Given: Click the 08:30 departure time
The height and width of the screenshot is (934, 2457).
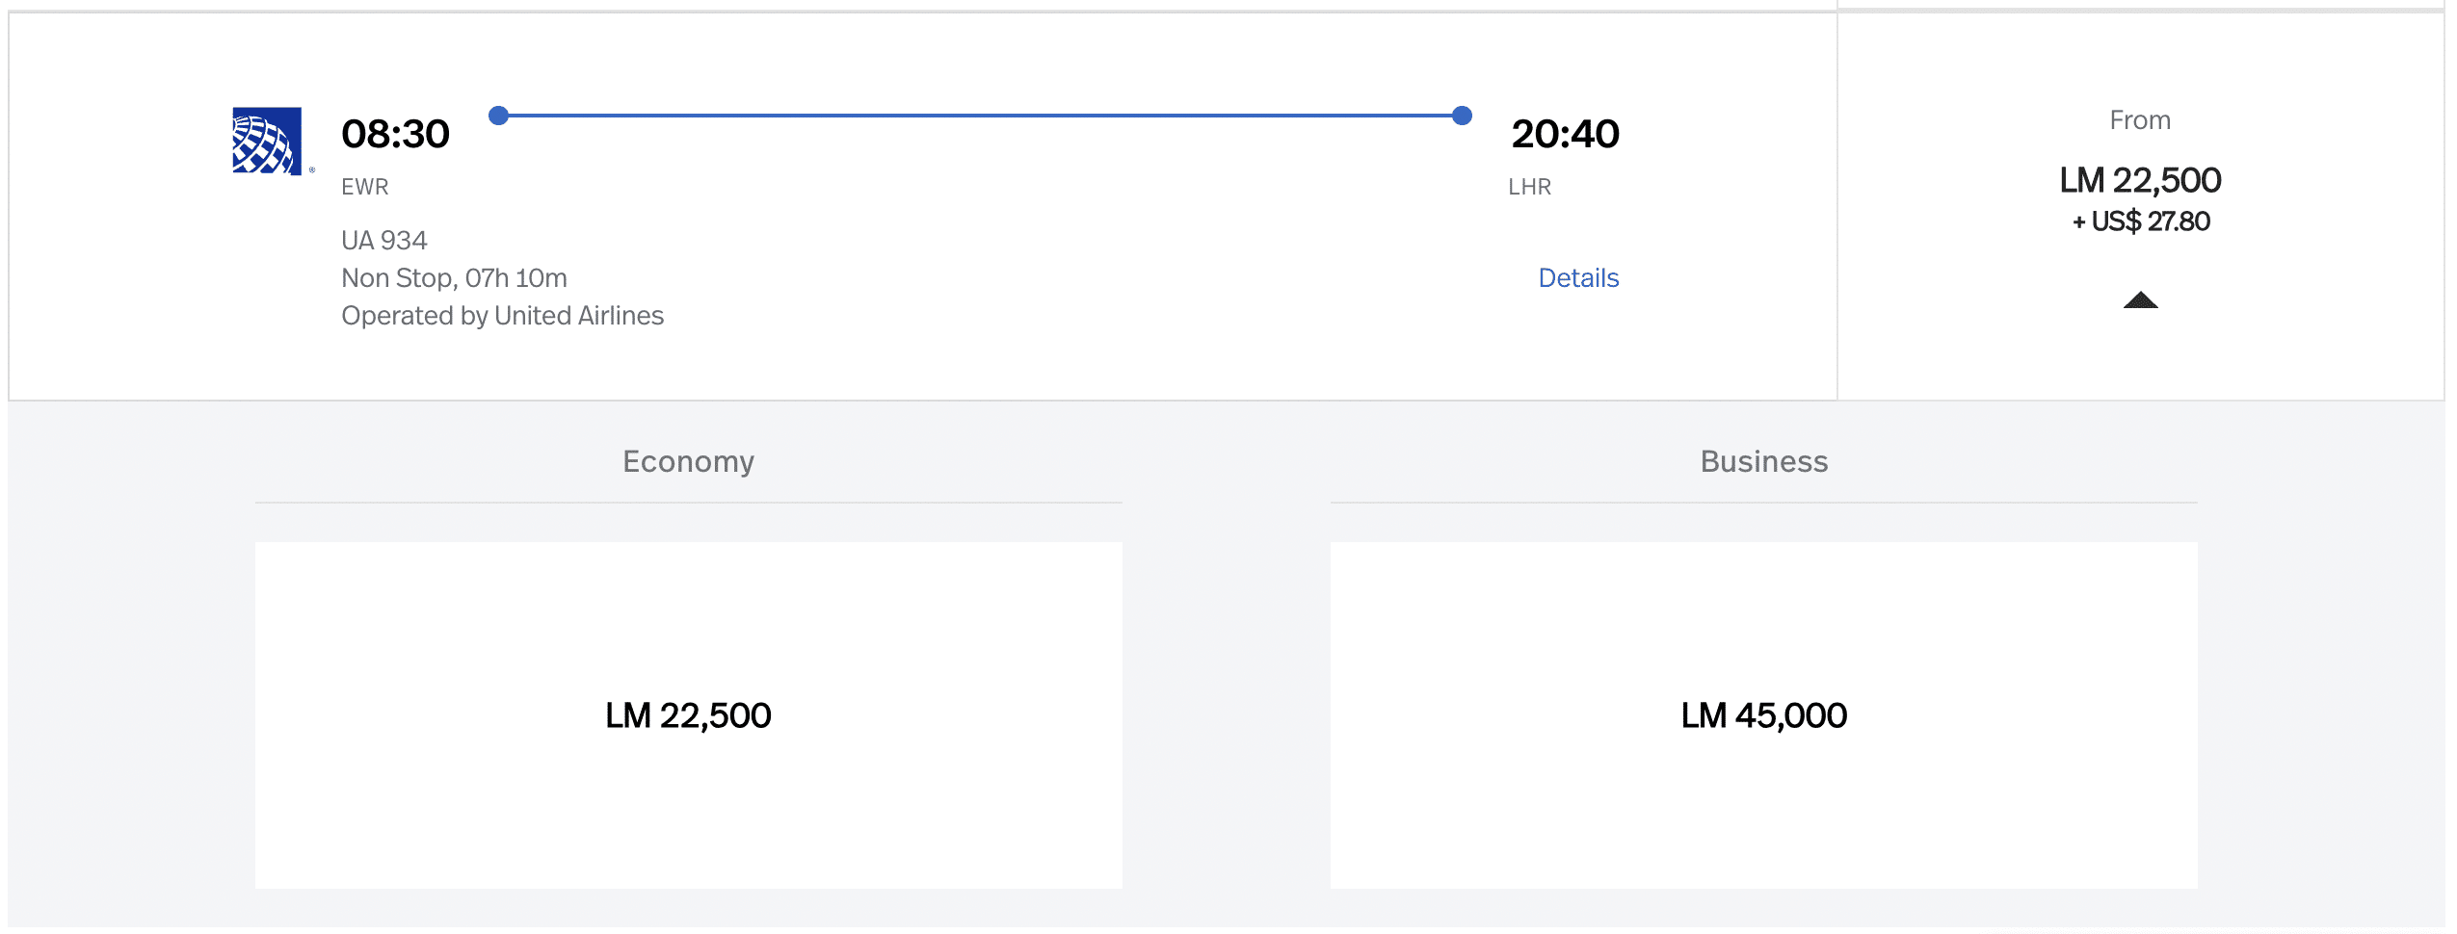Looking at the screenshot, I should [x=395, y=134].
